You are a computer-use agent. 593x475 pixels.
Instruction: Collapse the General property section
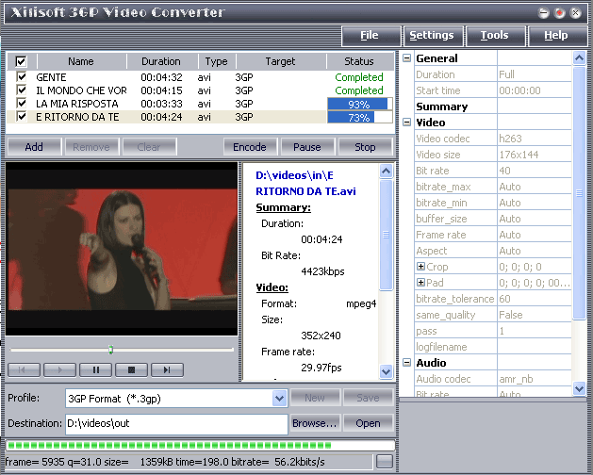click(407, 58)
